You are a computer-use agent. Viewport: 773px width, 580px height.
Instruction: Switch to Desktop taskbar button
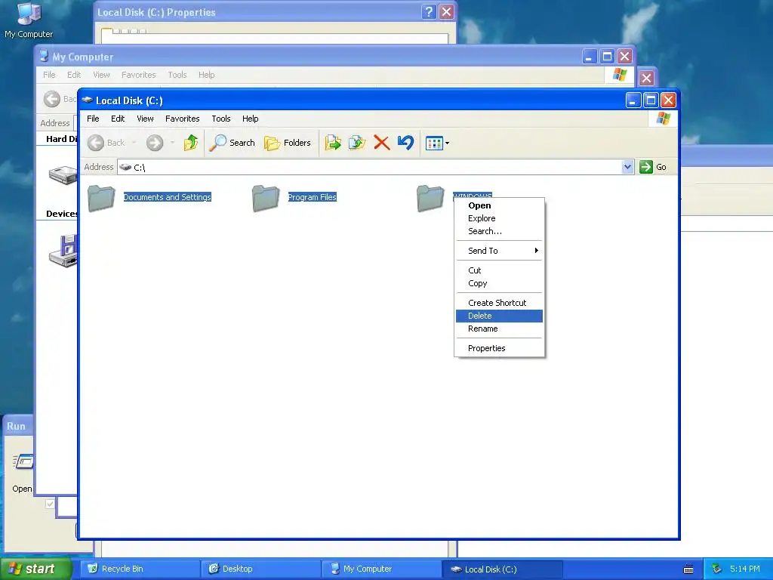pyautogui.click(x=260, y=569)
